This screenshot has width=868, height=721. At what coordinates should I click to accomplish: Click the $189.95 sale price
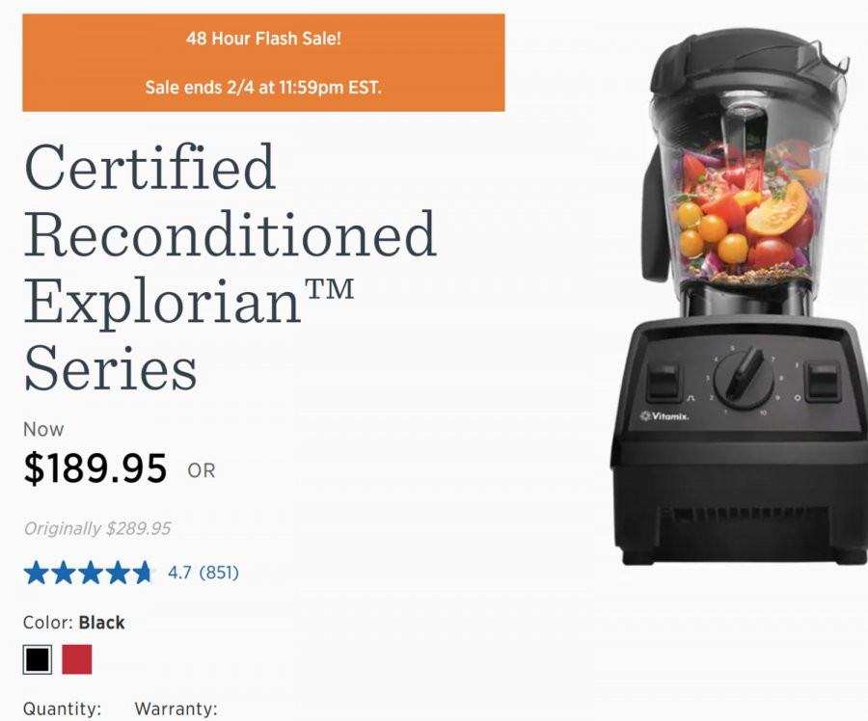tap(95, 468)
